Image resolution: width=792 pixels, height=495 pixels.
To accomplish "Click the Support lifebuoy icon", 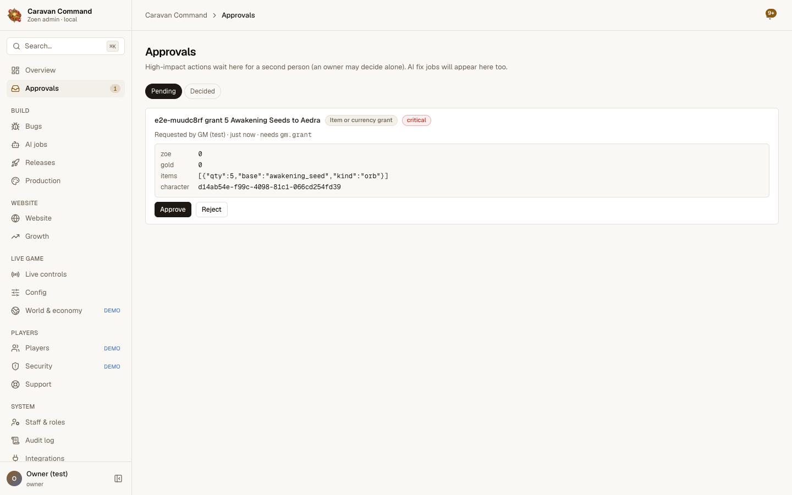I will [15, 384].
